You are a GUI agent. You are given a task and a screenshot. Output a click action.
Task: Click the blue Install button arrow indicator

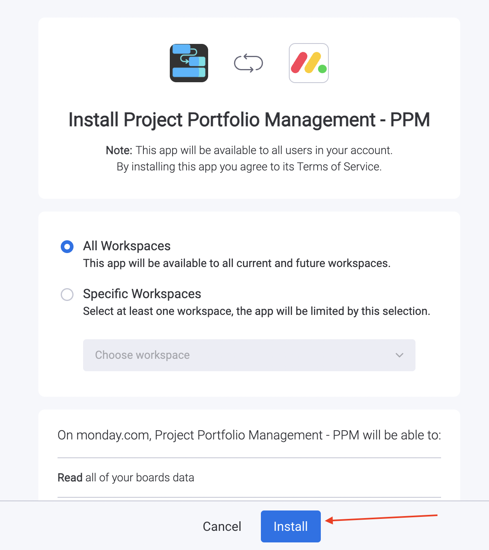[380, 519]
